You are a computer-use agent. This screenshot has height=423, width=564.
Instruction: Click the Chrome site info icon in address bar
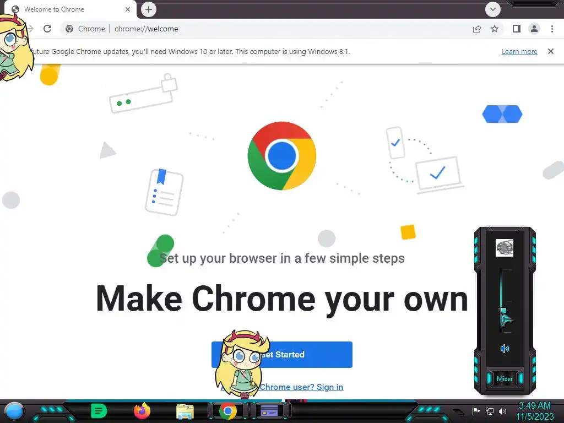(69, 29)
